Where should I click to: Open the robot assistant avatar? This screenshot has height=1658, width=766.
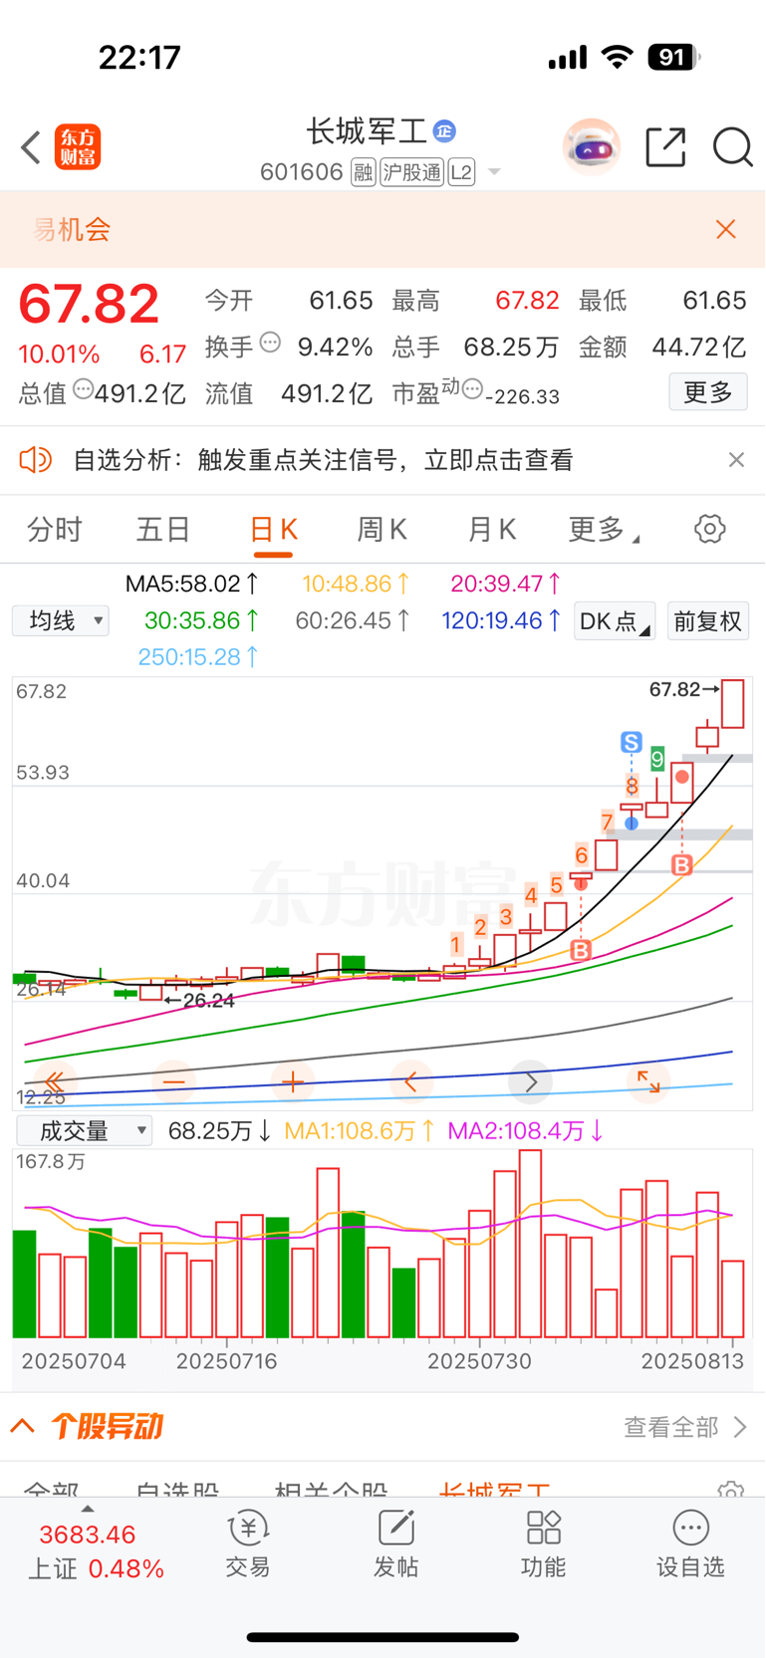coord(592,147)
